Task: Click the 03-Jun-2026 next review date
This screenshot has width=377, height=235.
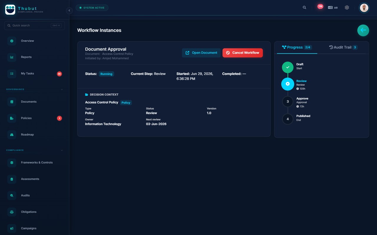Action: [156, 124]
